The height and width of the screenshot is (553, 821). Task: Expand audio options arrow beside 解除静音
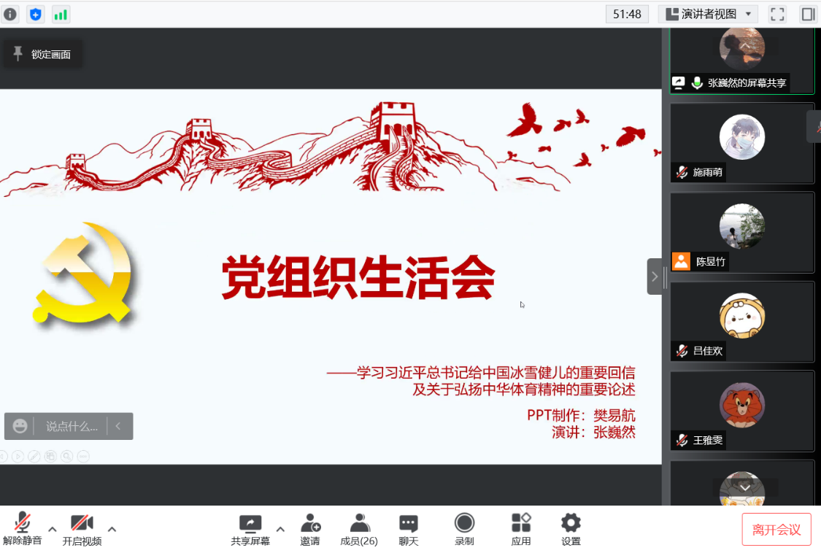[x=53, y=530]
